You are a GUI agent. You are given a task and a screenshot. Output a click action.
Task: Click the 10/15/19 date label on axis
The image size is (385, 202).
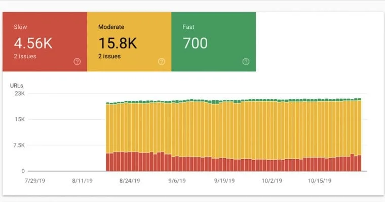coord(320,181)
